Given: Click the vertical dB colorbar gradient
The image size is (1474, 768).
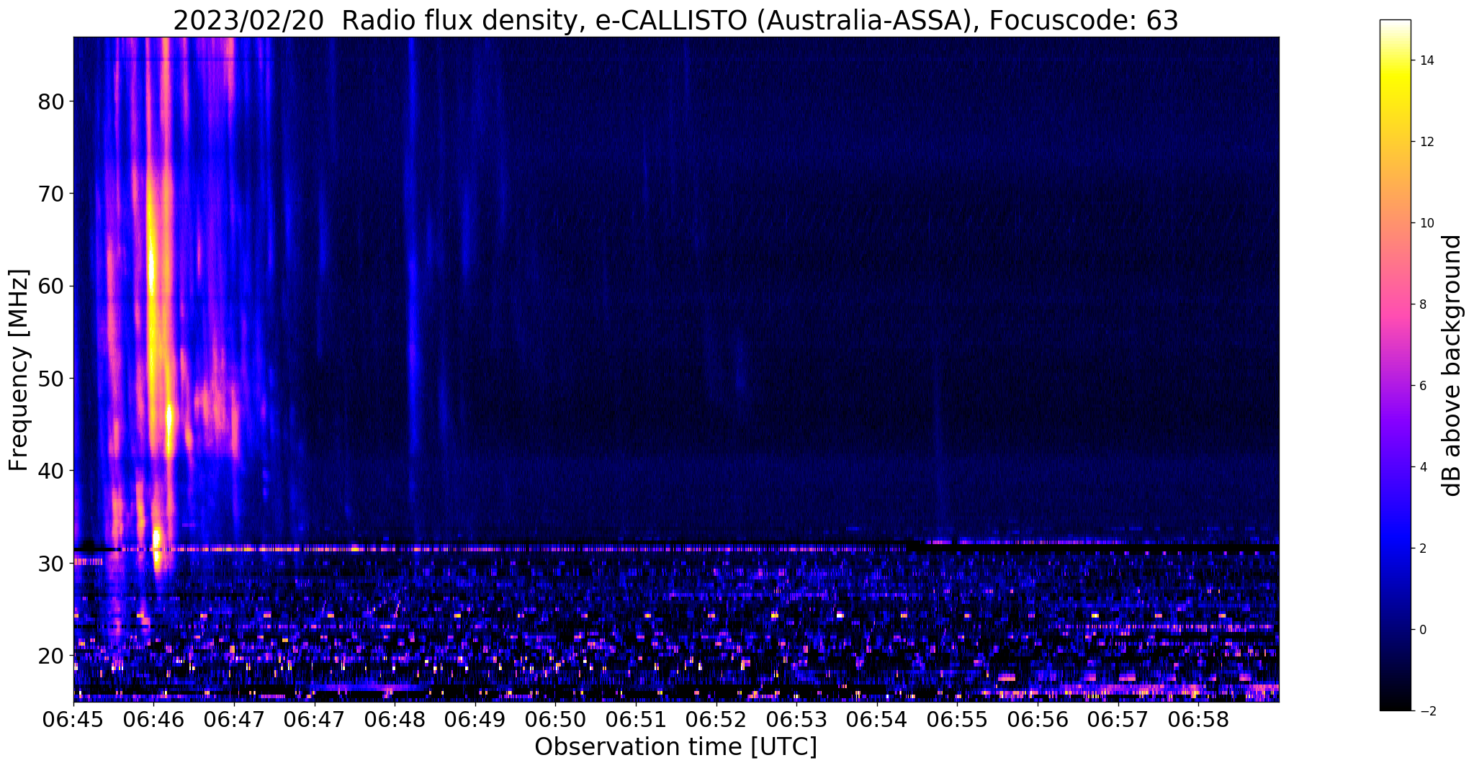Looking at the screenshot, I should pos(1395,366).
